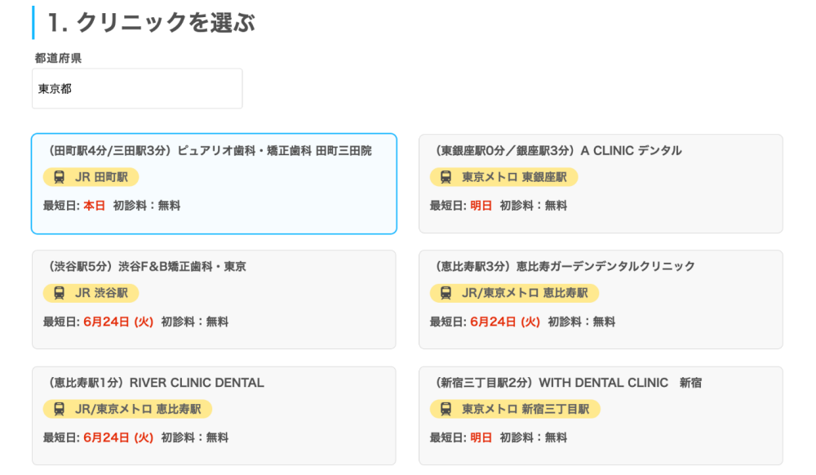Click the train icon beside 東京メトロ 新宿三丁目駅
Viewport: 816px width, 475px height.
446,409
